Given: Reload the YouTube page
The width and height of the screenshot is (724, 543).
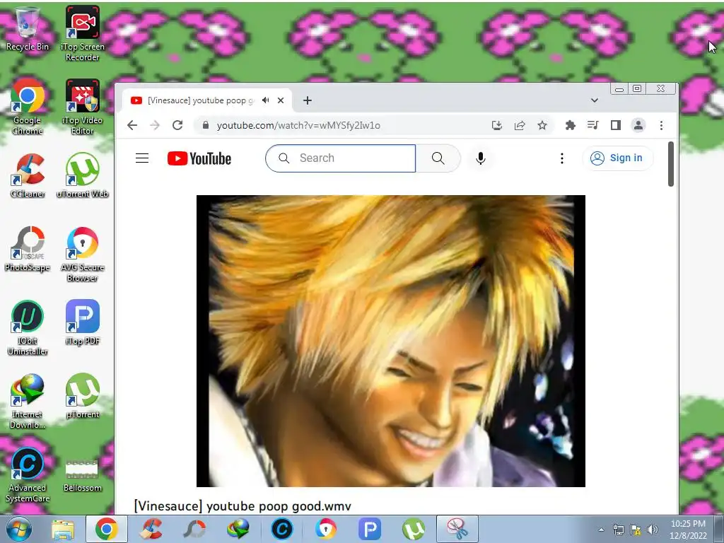Looking at the screenshot, I should pos(177,125).
